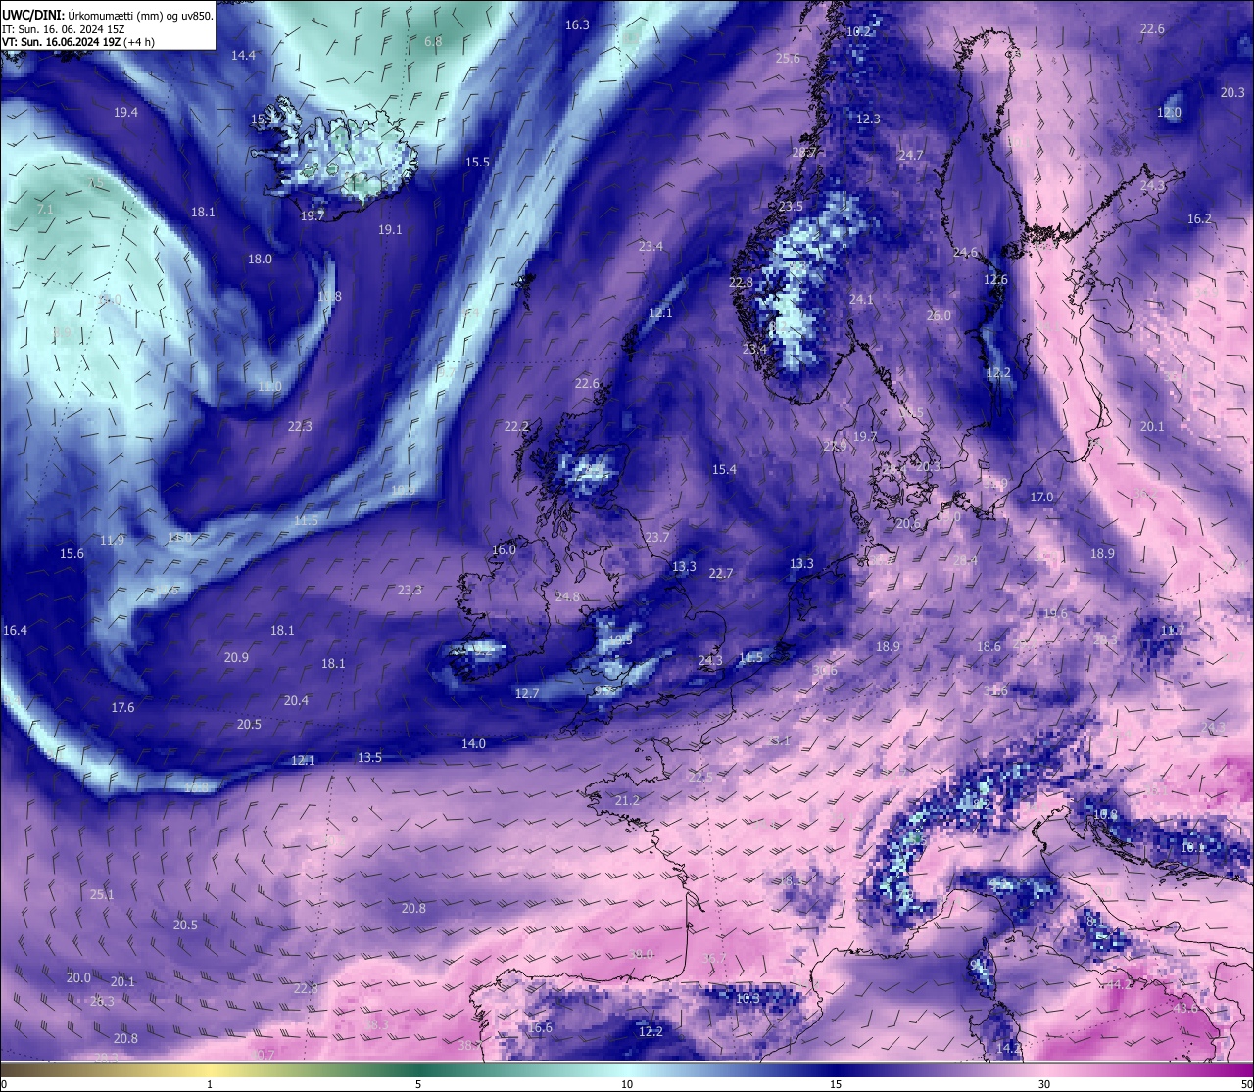
Task: Click the 16.6 value over Portugal
Action: coord(540,1027)
